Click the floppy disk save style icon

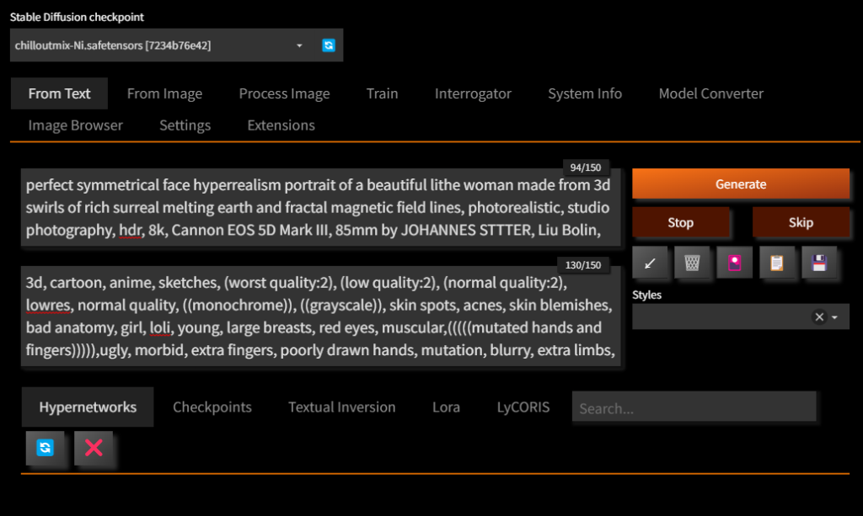tap(819, 263)
